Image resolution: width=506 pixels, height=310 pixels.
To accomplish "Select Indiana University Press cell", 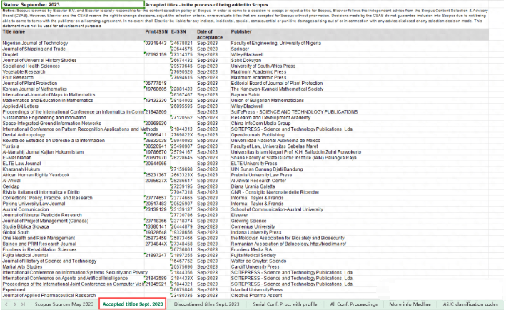I will [256, 233].
